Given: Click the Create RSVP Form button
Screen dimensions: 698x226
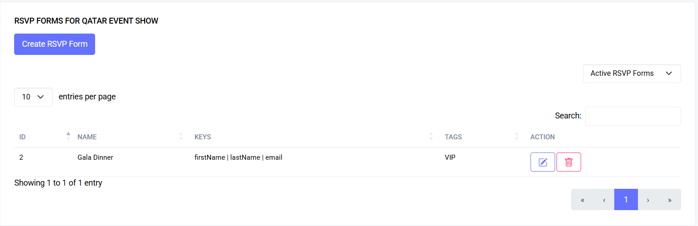Looking at the screenshot, I should click(55, 44).
